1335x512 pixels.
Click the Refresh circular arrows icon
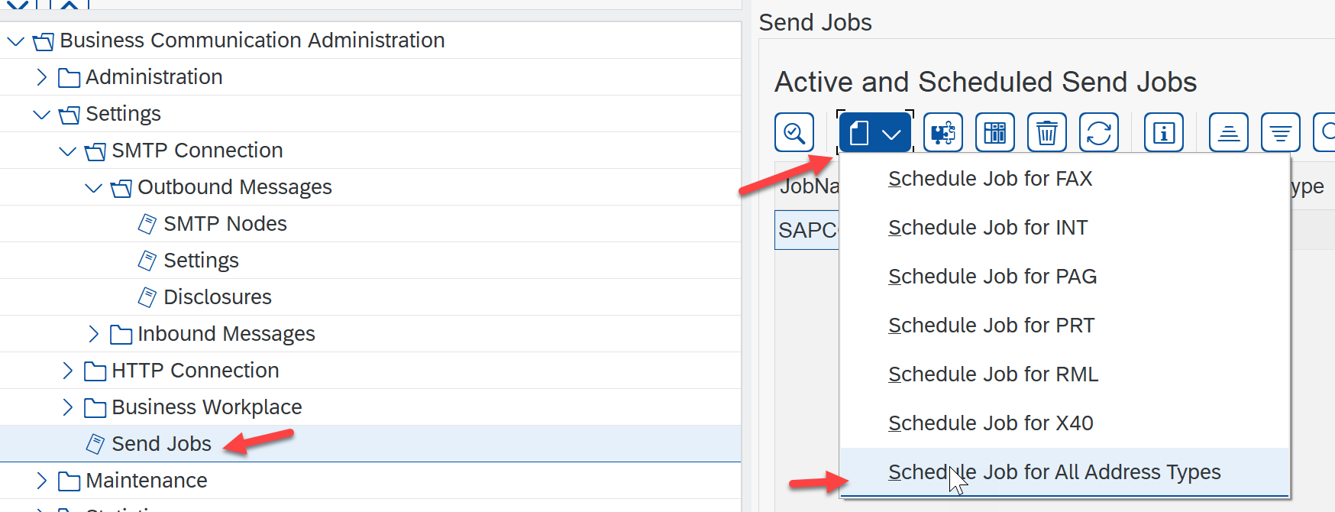click(x=1099, y=133)
